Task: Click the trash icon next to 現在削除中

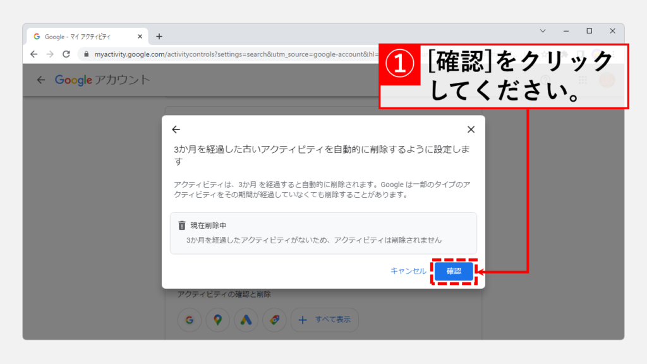Action: tap(181, 226)
